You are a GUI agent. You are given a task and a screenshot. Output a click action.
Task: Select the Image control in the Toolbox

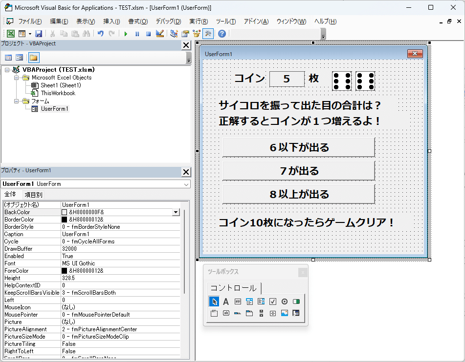coord(285,313)
